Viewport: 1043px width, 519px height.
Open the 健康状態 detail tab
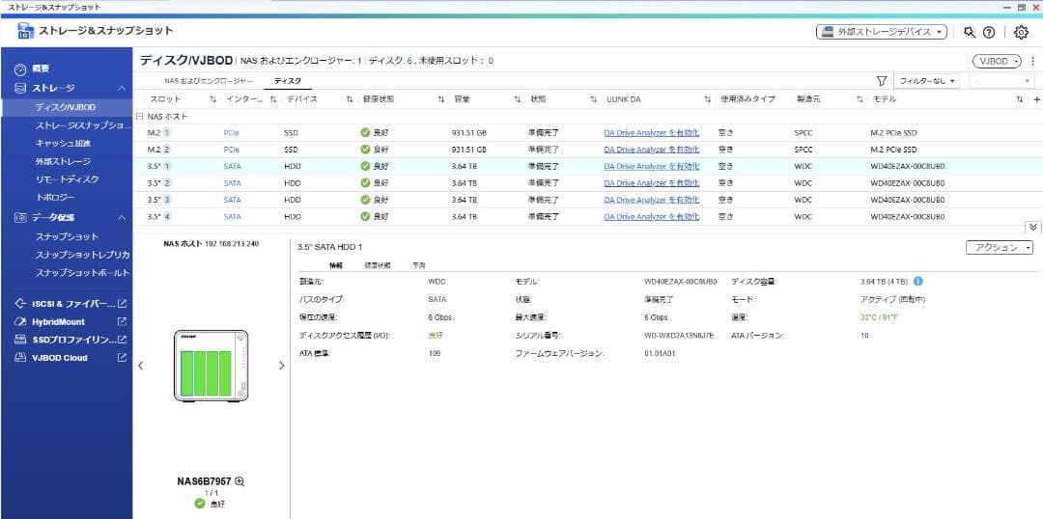click(x=378, y=264)
